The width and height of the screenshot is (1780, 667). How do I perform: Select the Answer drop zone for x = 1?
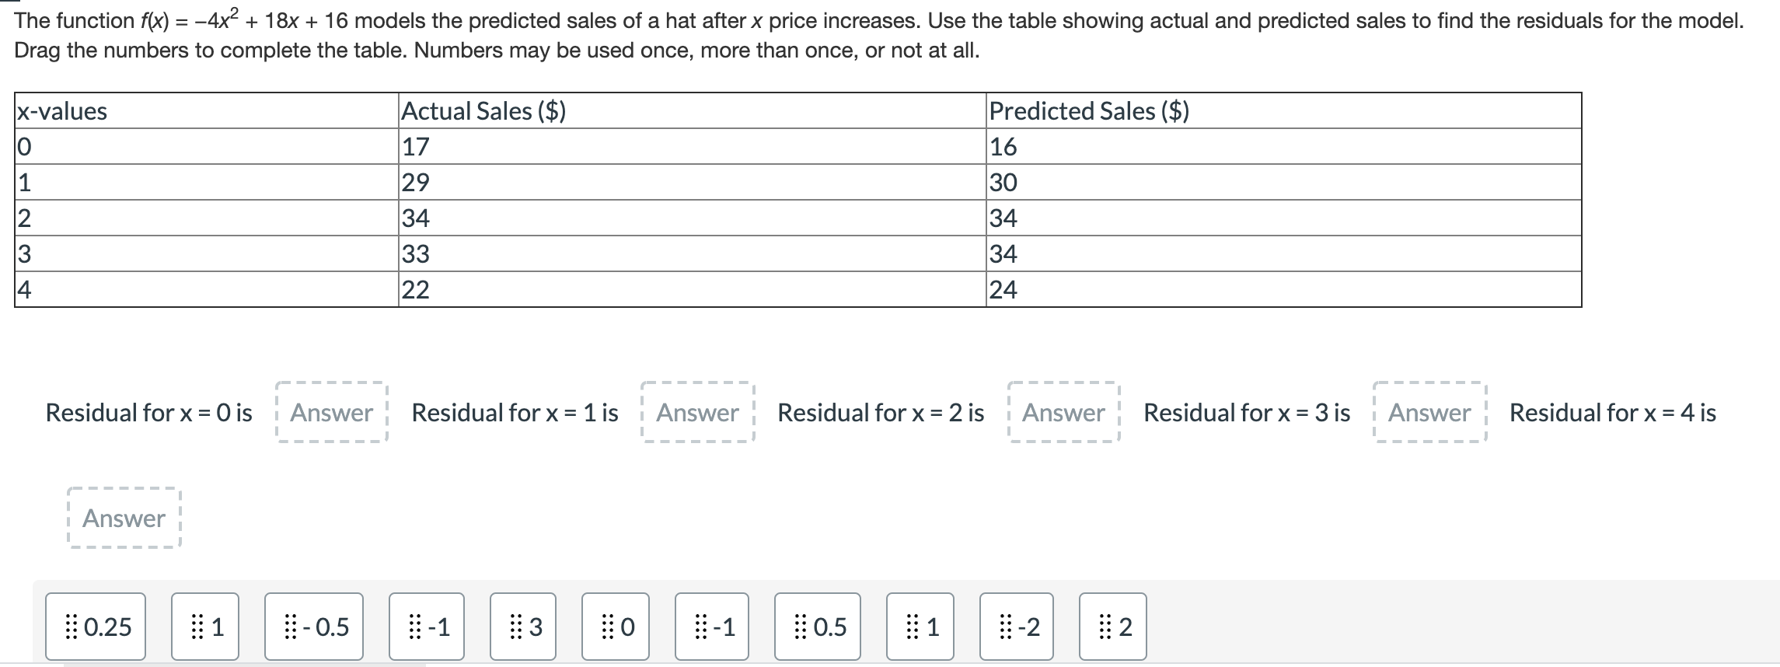click(x=697, y=413)
